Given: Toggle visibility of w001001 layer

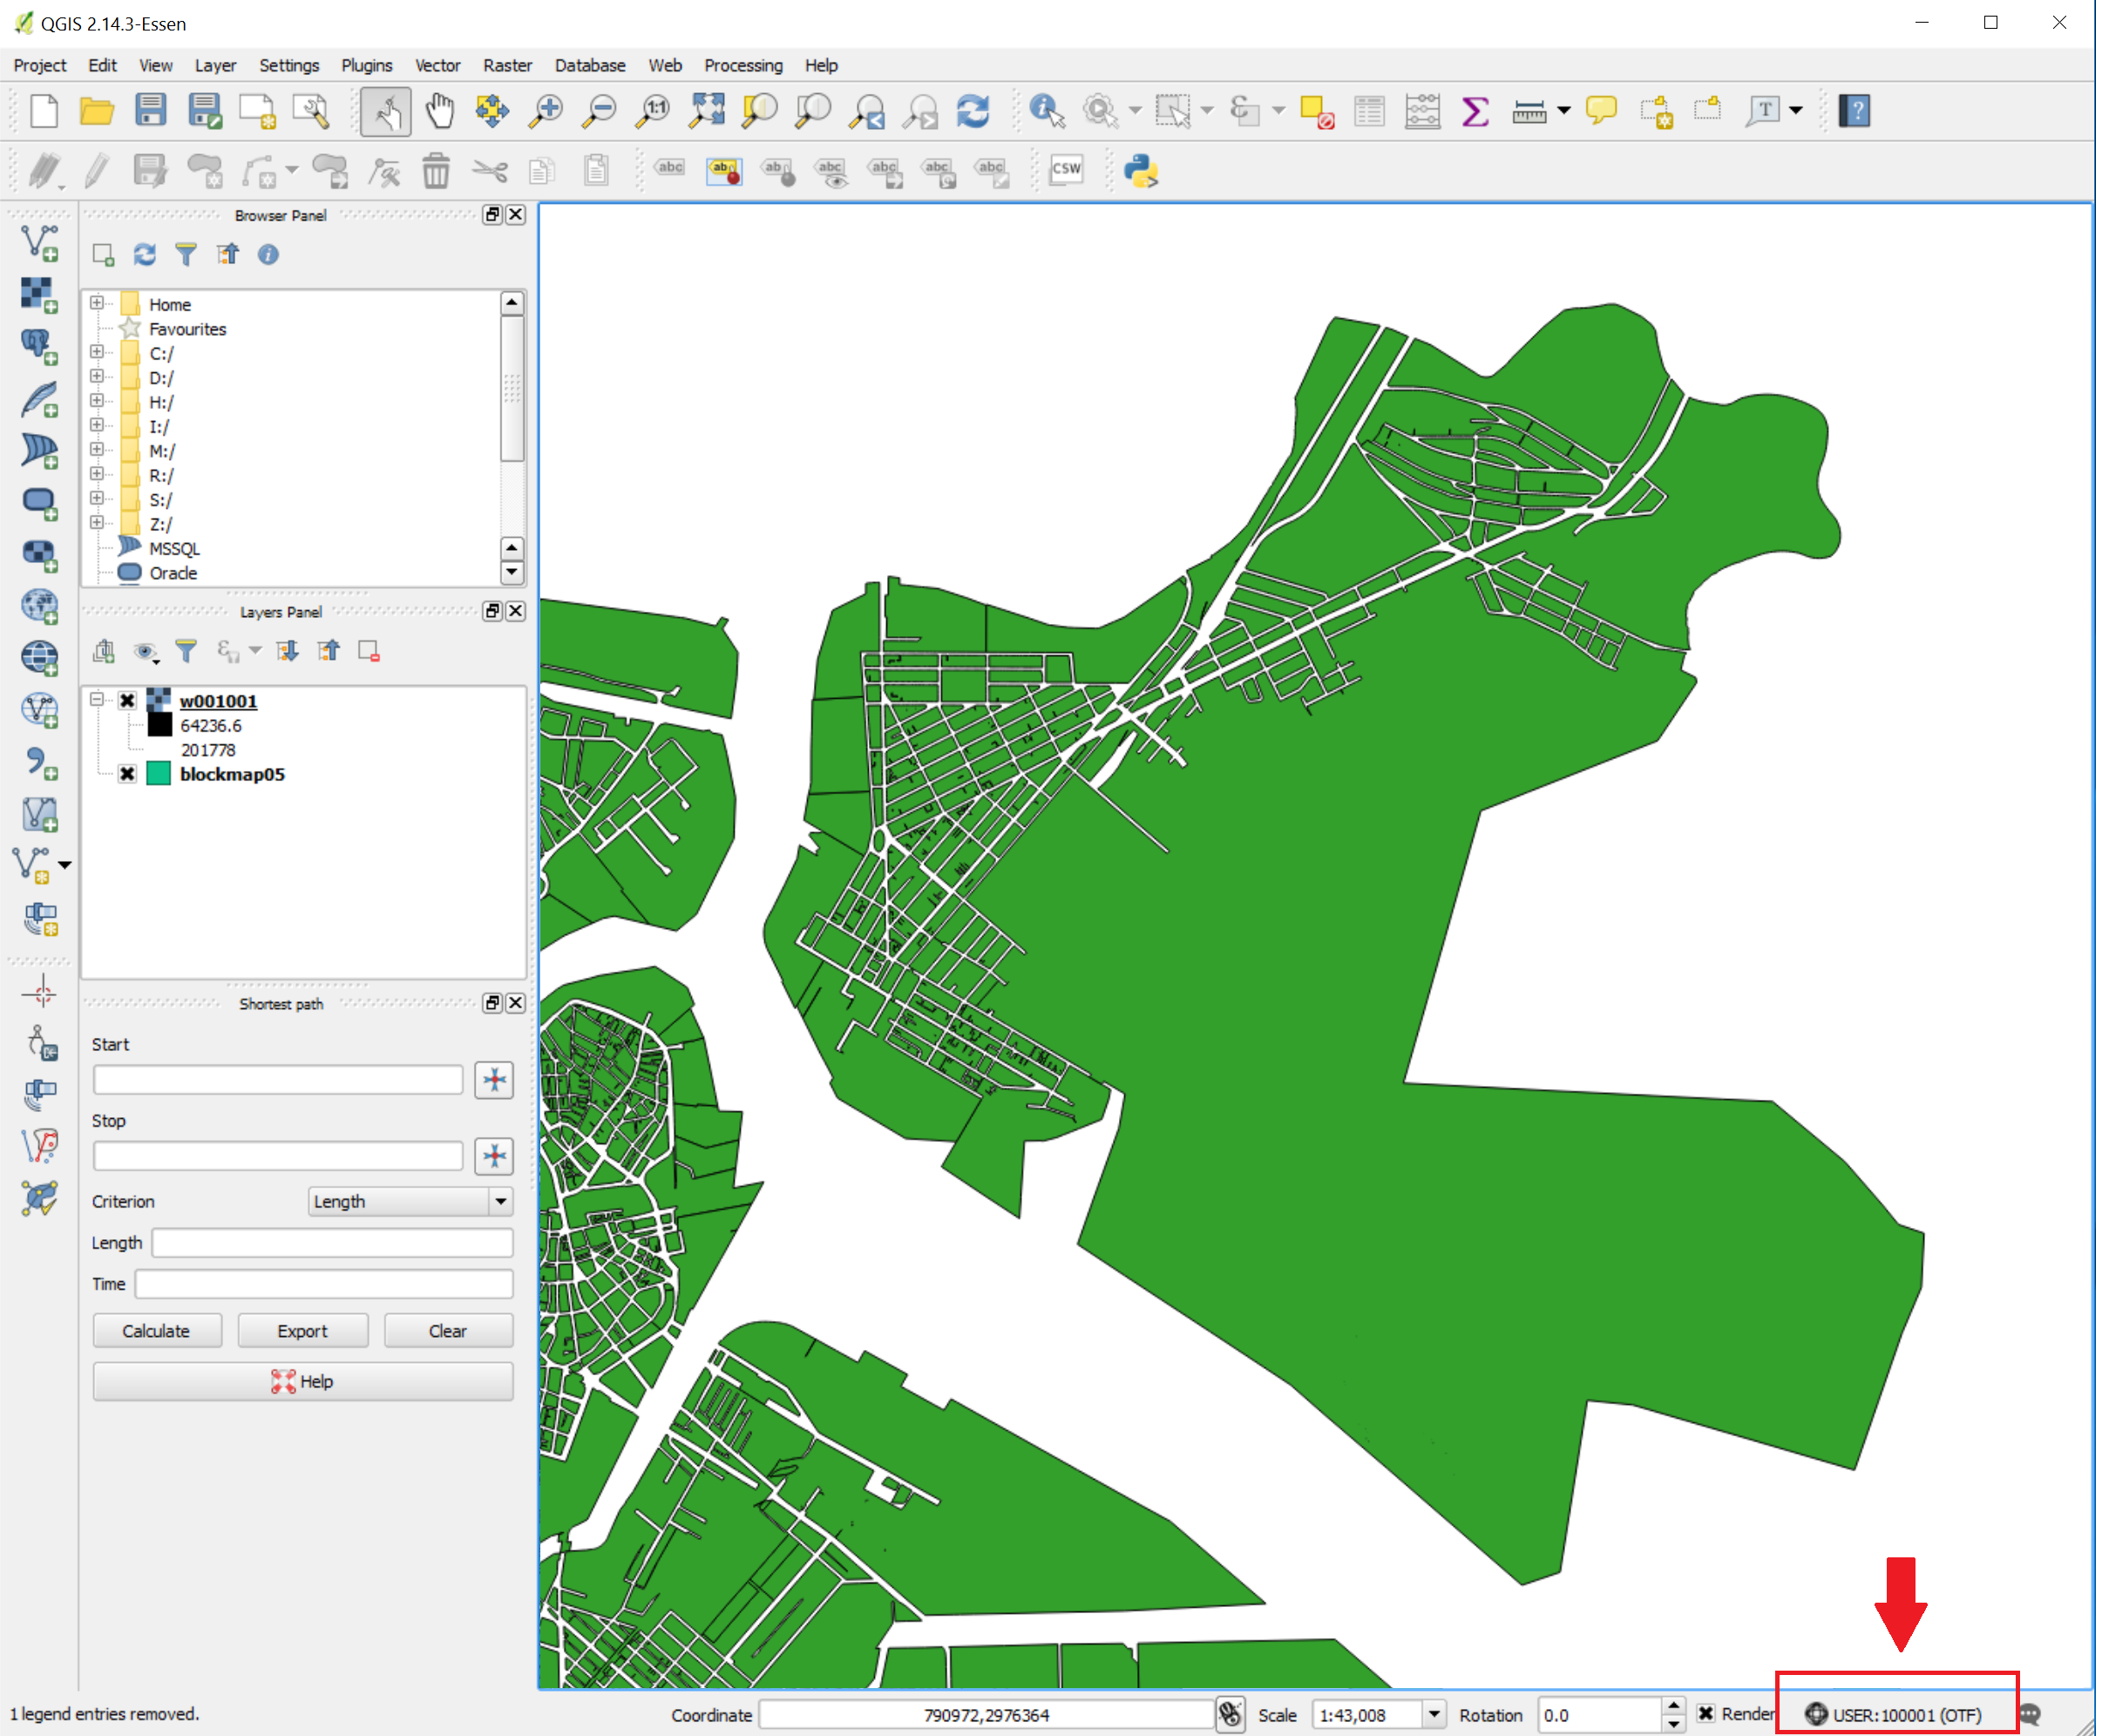Looking at the screenshot, I should tap(127, 701).
